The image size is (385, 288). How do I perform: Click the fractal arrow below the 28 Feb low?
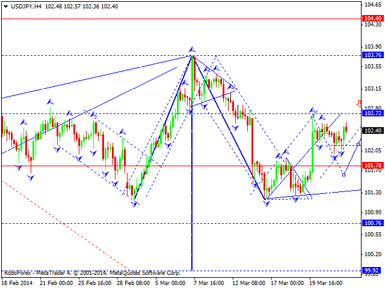135,204
